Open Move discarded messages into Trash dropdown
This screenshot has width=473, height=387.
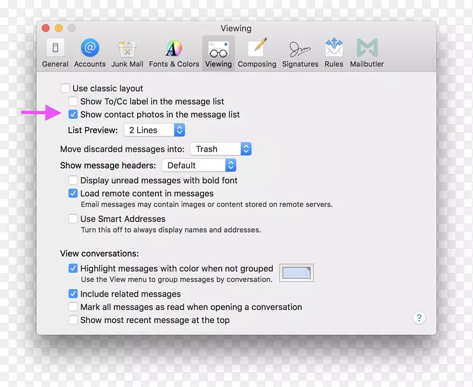(221, 149)
